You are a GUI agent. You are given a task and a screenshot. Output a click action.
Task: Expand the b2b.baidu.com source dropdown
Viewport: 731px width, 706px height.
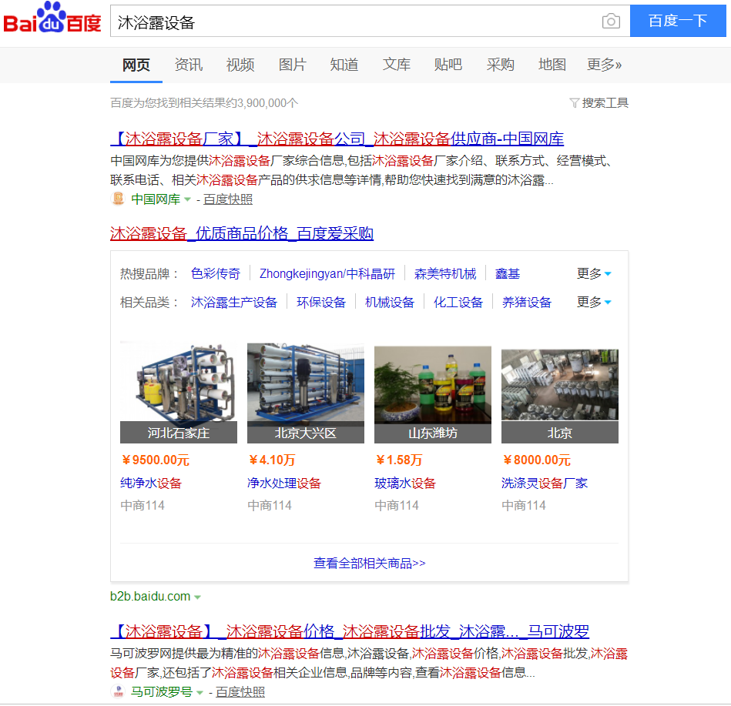pyautogui.click(x=197, y=597)
